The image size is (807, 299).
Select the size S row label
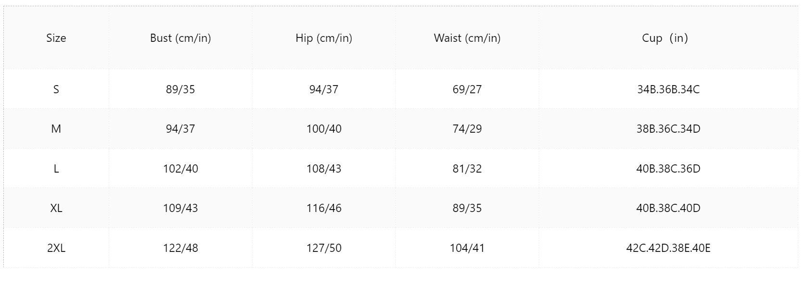[x=56, y=89]
